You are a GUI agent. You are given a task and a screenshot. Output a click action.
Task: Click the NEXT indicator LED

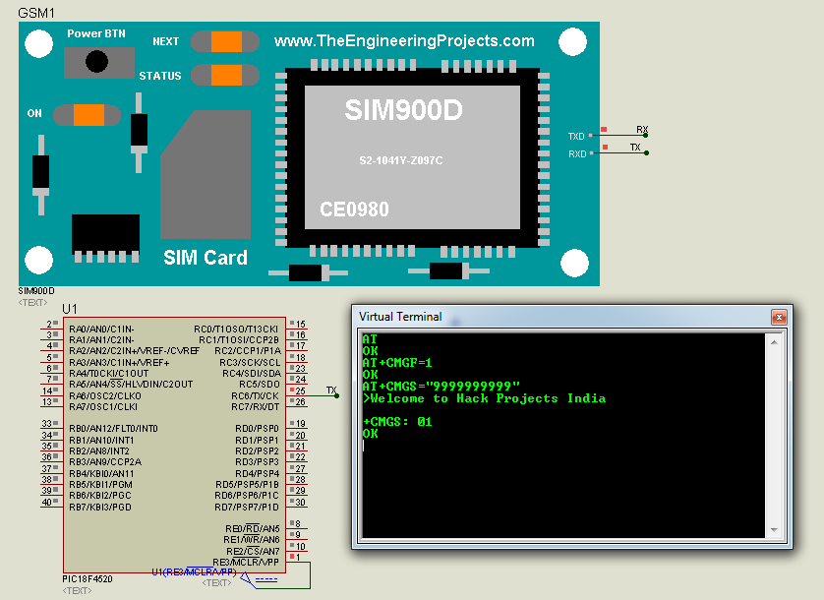(x=224, y=42)
